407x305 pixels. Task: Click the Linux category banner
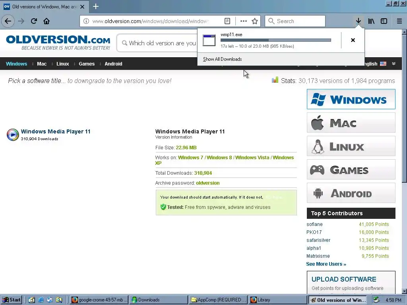click(351, 146)
